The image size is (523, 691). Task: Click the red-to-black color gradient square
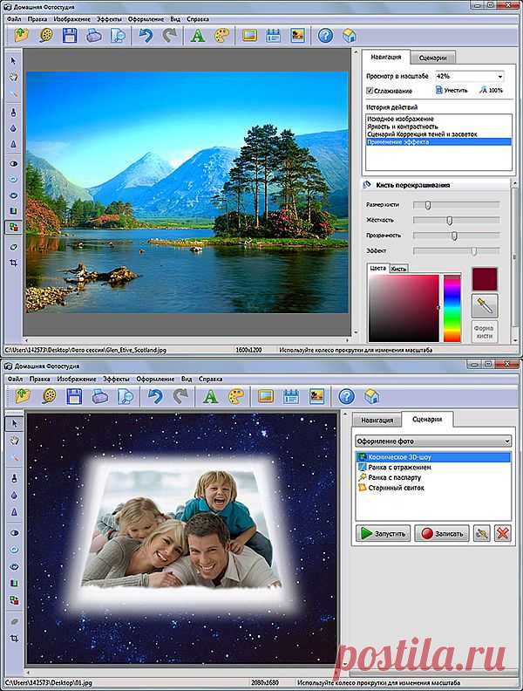click(404, 308)
